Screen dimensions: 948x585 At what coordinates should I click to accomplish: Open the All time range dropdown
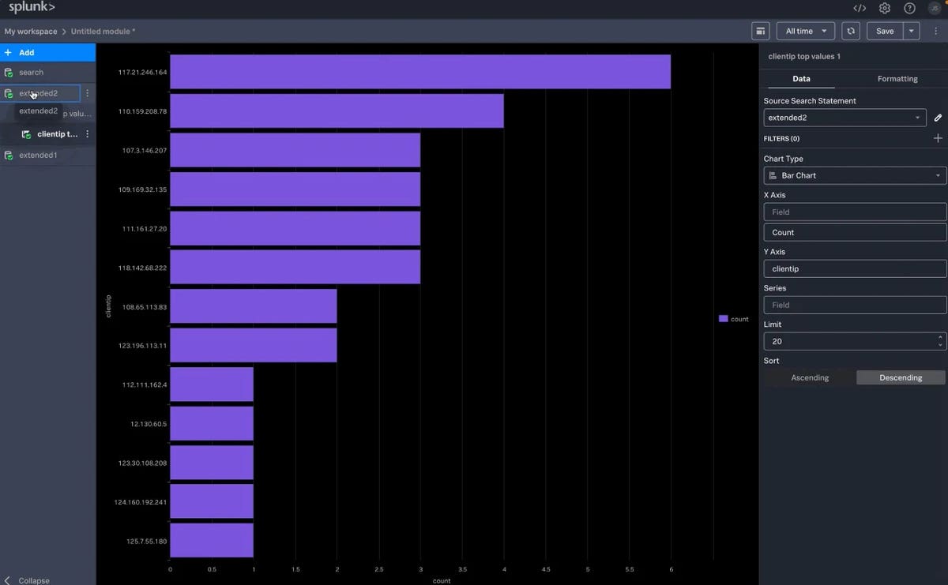pos(805,31)
